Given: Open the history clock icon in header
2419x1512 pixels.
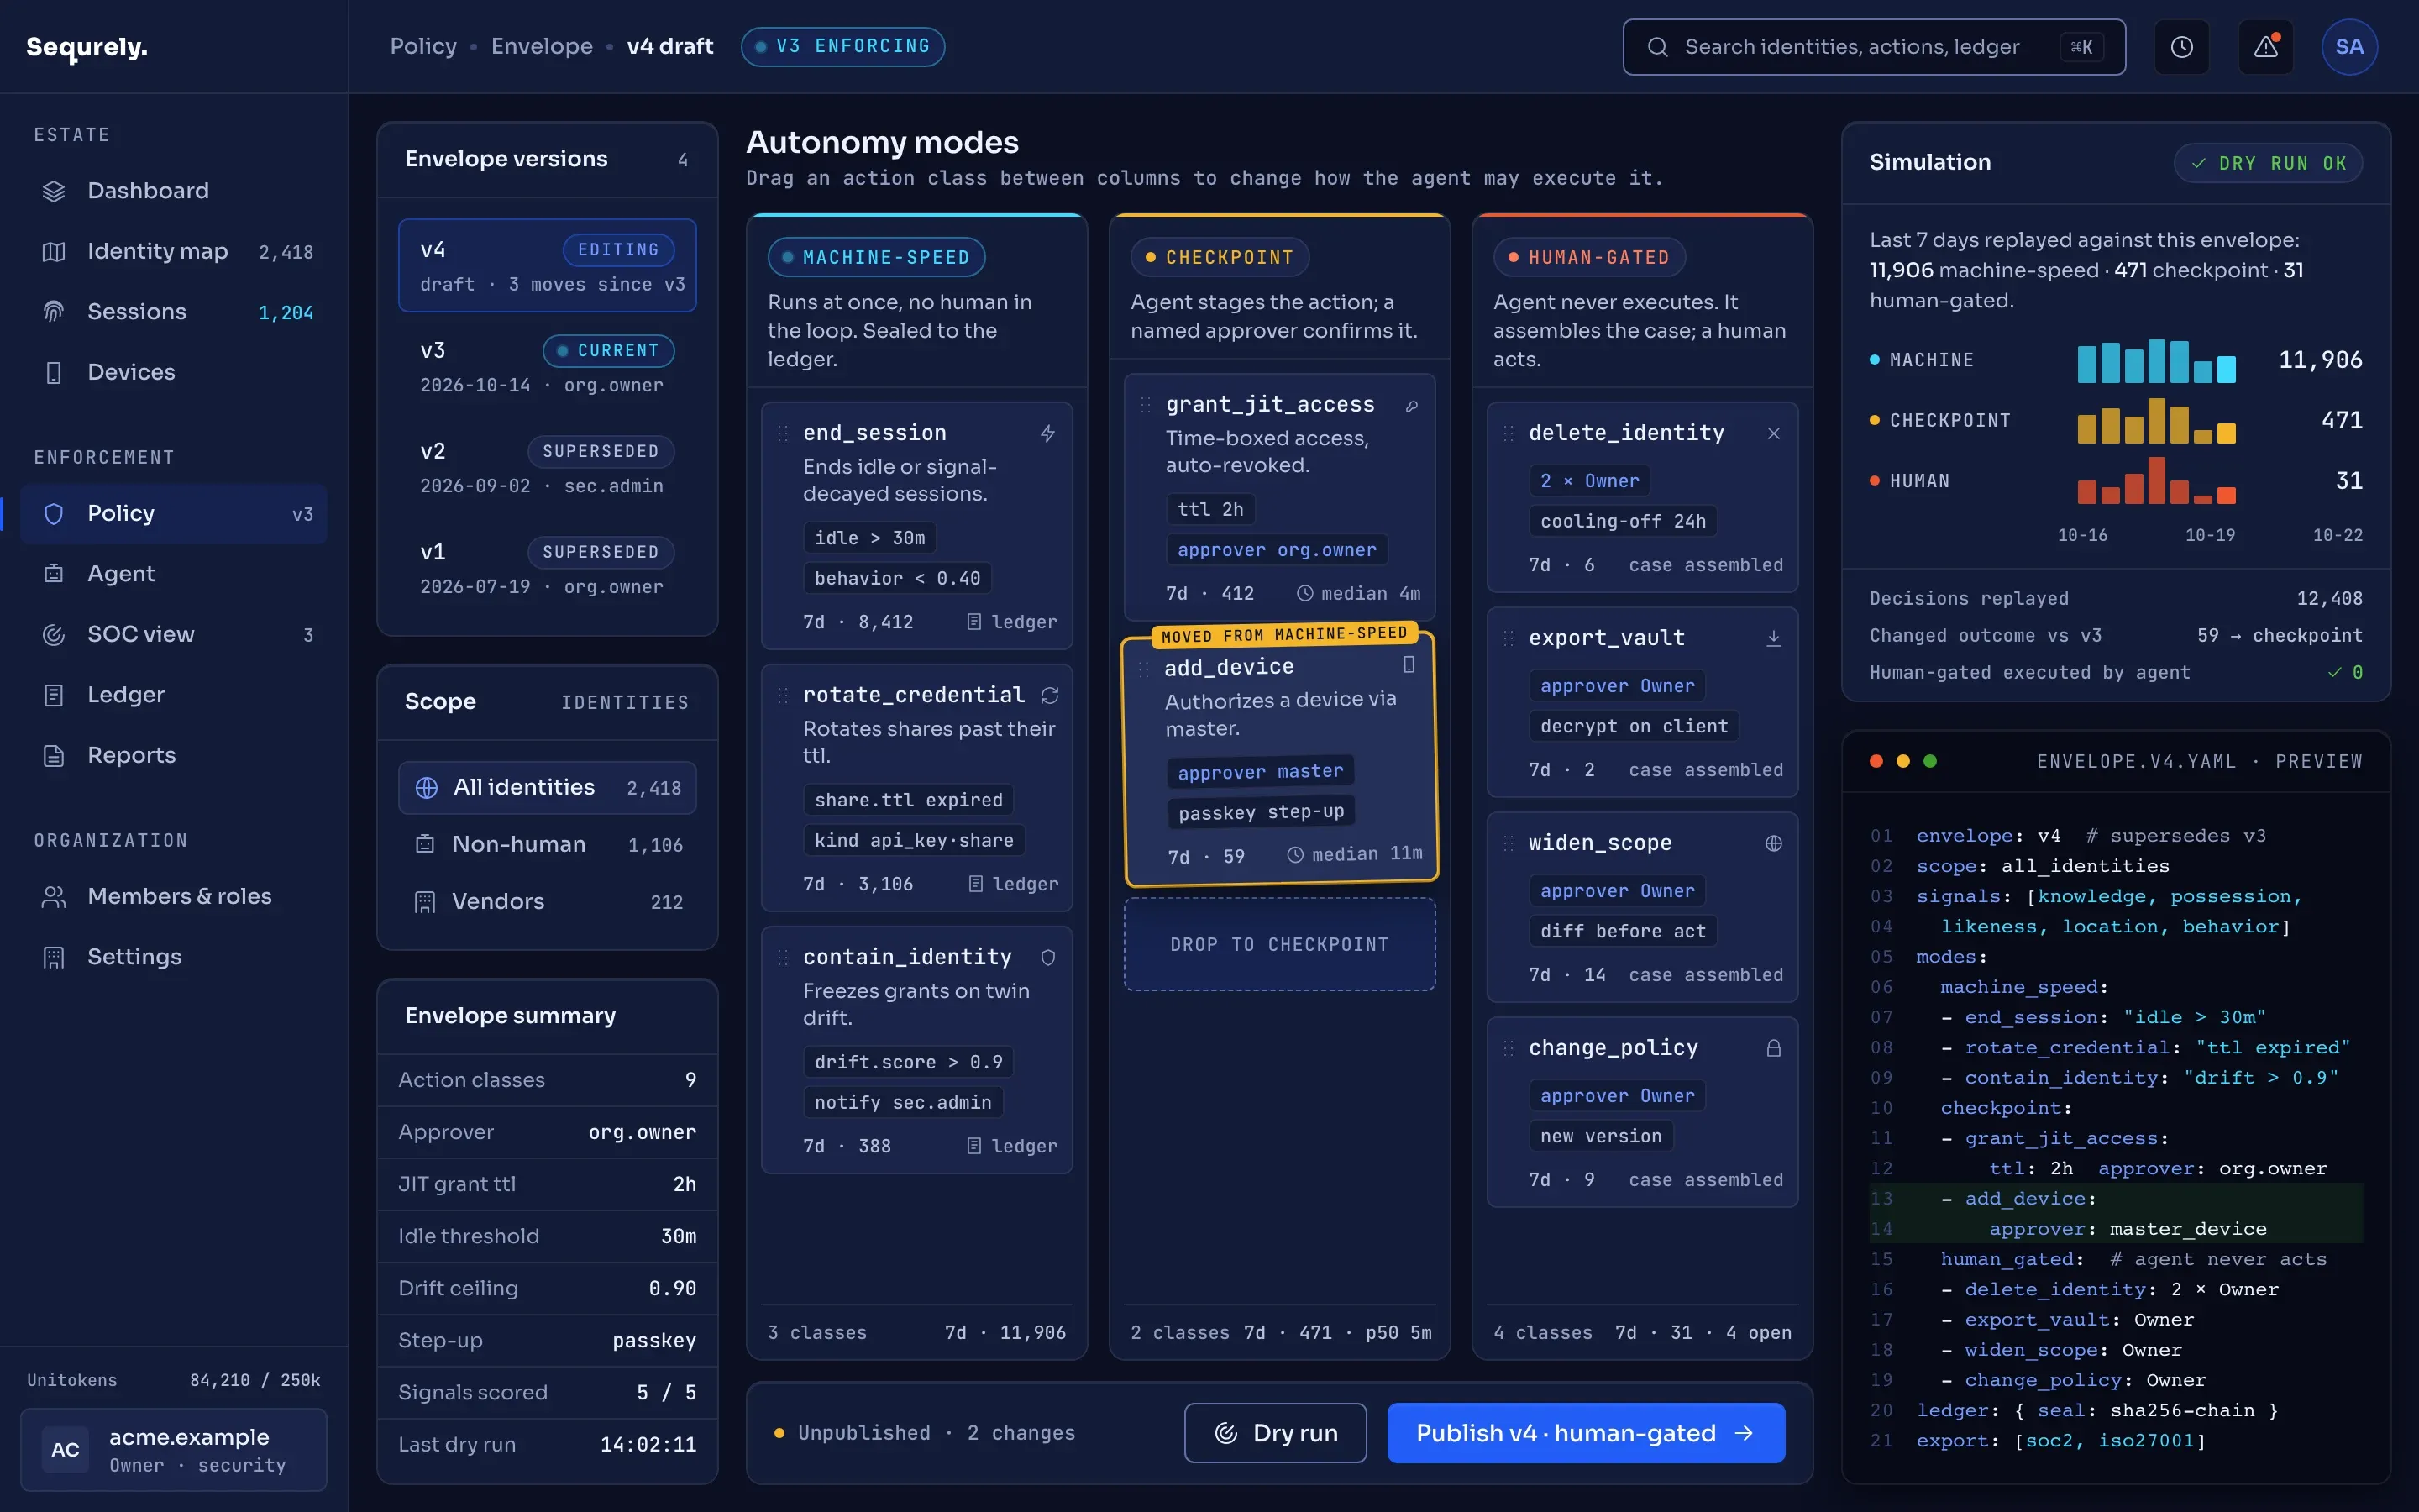Looking at the screenshot, I should click(x=2181, y=47).
